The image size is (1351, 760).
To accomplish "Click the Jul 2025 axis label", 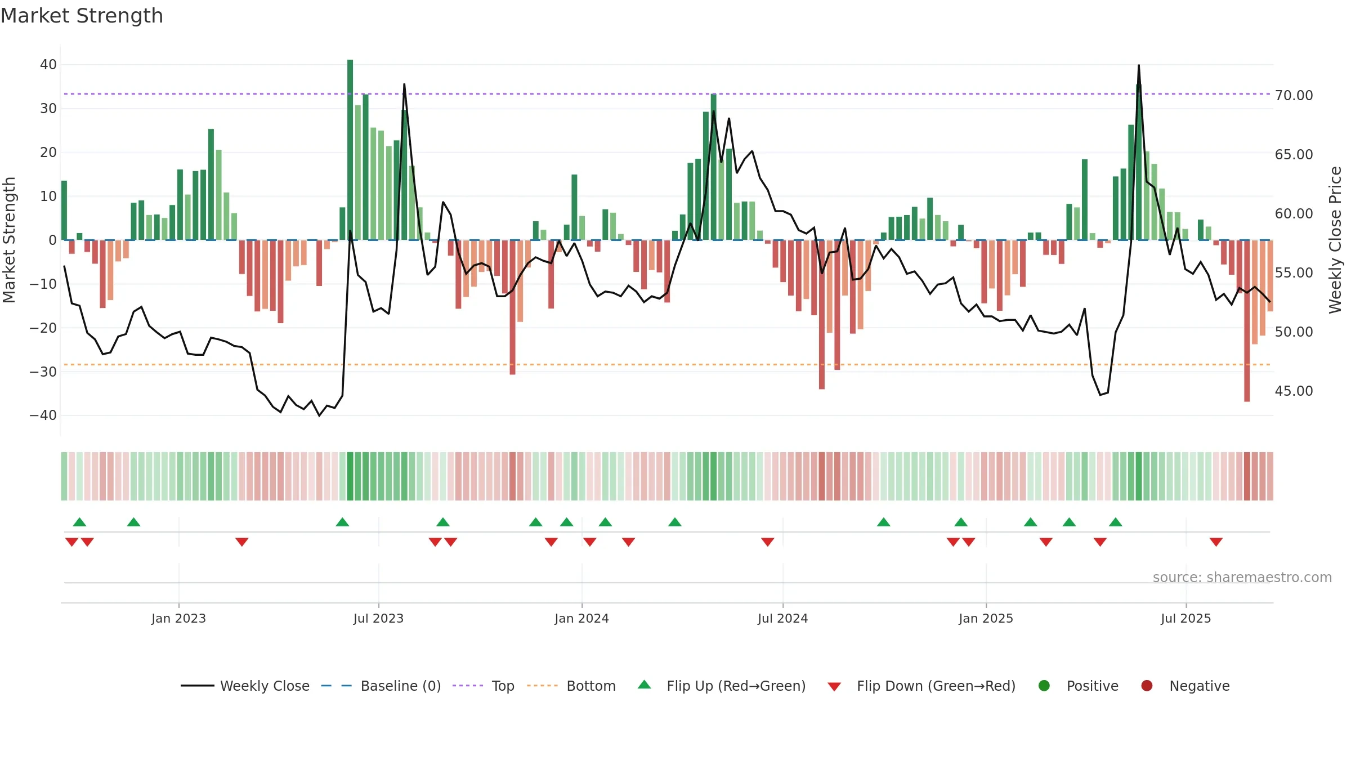I will pos(1186,618).
